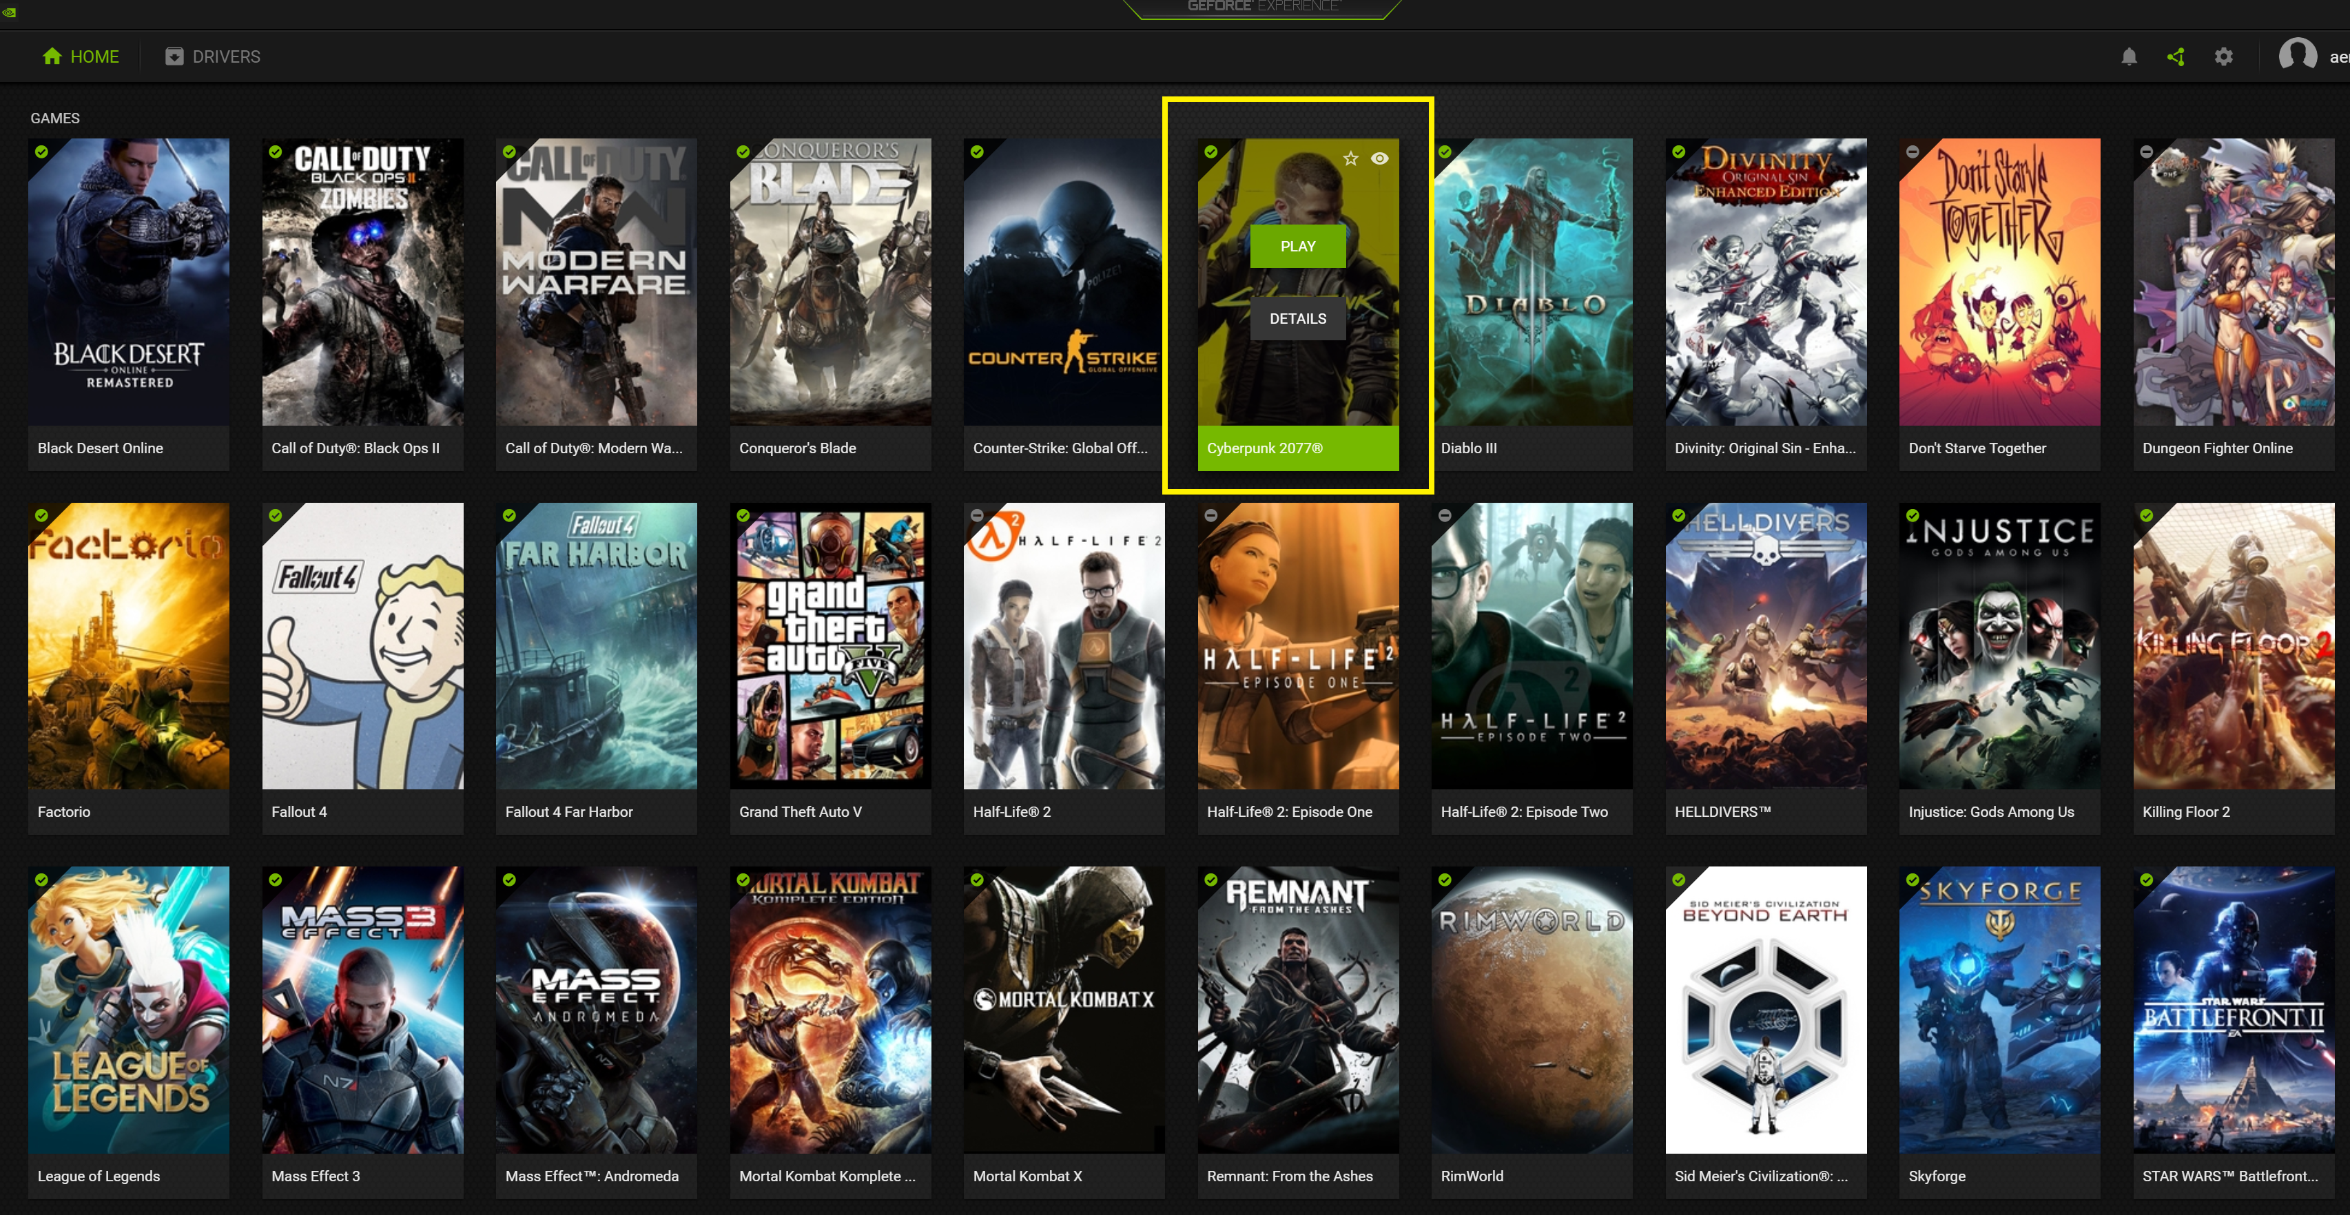
Task: Click the PLAY button on Cyberpunk 2077
Action: [1297, 247]
